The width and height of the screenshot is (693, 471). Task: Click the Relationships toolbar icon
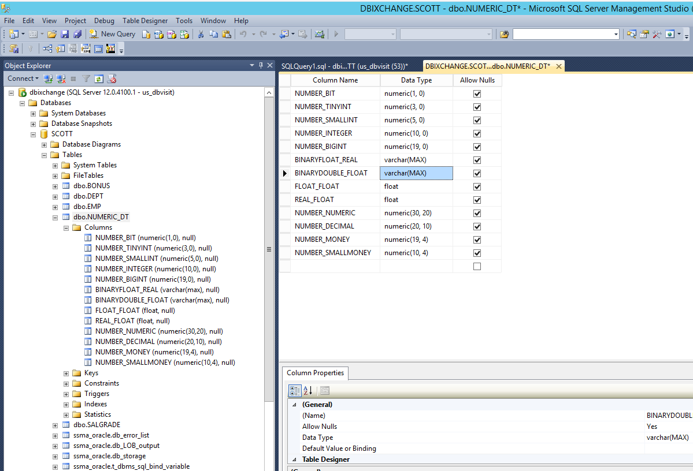[47, 48]
